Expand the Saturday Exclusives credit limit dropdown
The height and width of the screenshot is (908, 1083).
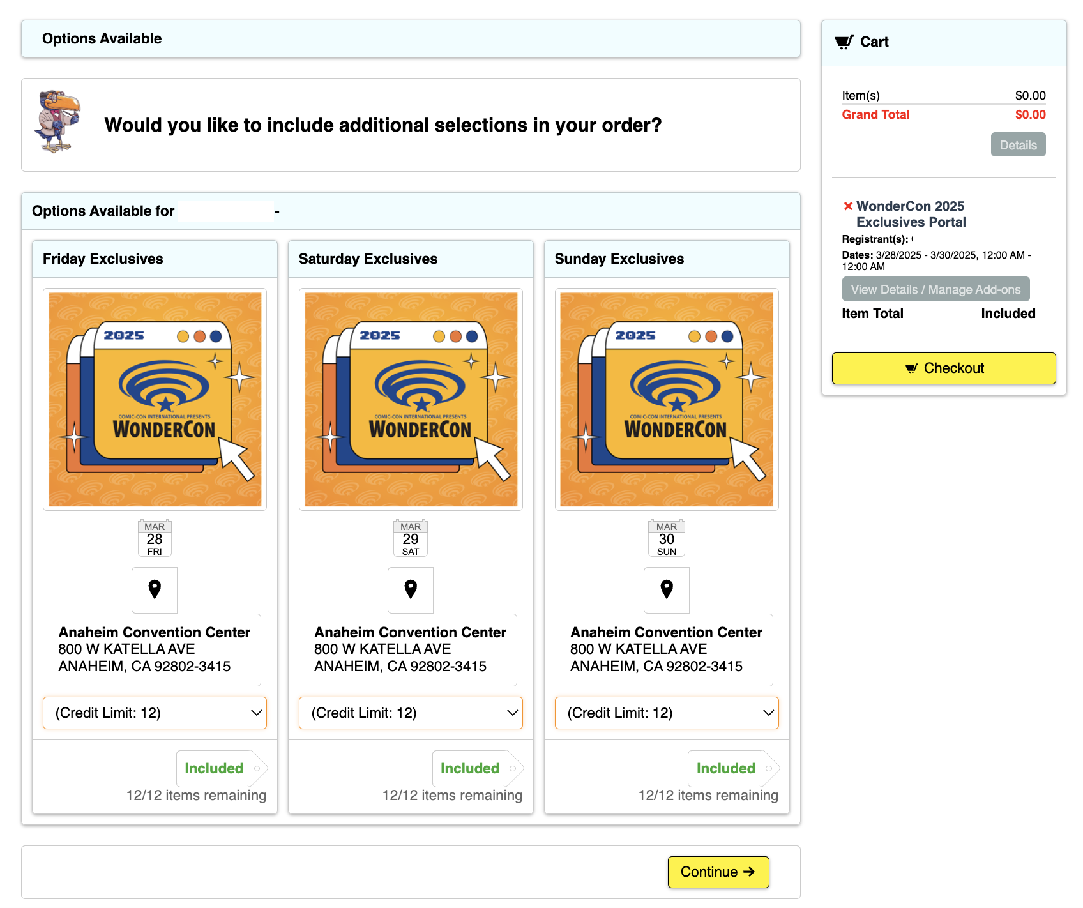coord(411,713)
